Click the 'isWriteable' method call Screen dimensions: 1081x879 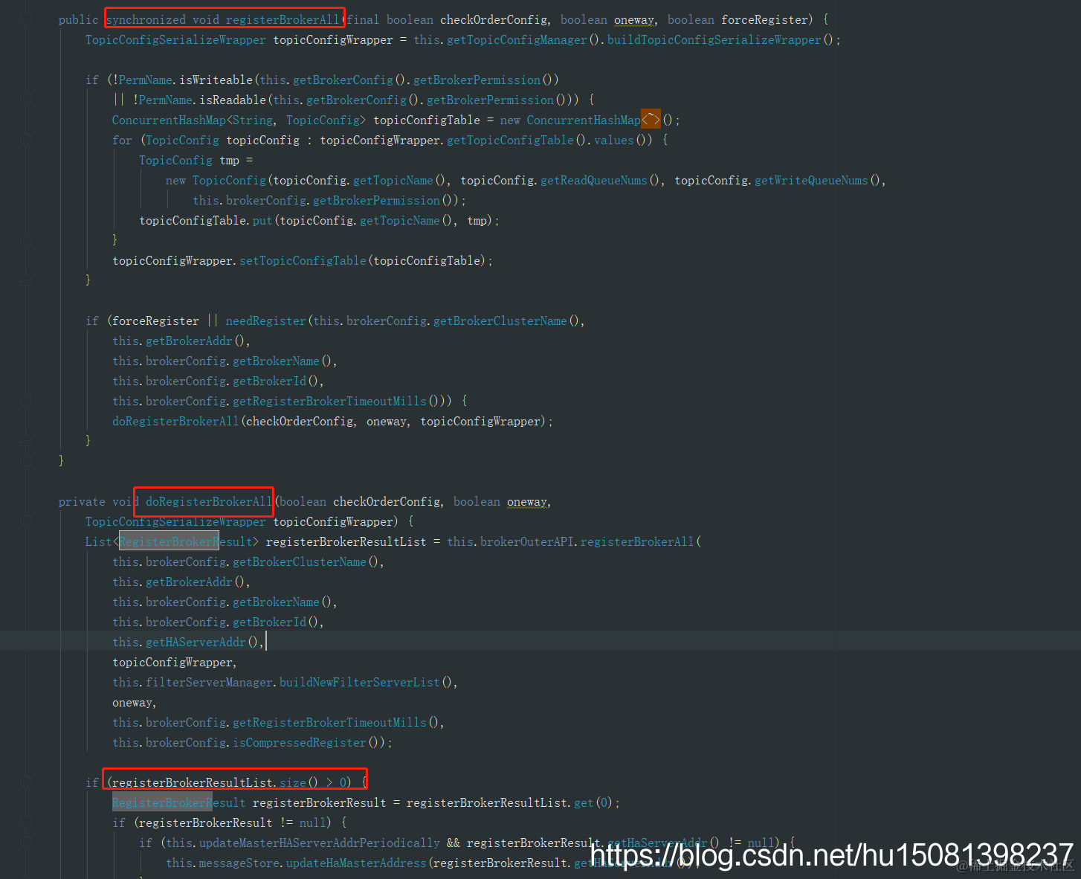coord(216,80)
